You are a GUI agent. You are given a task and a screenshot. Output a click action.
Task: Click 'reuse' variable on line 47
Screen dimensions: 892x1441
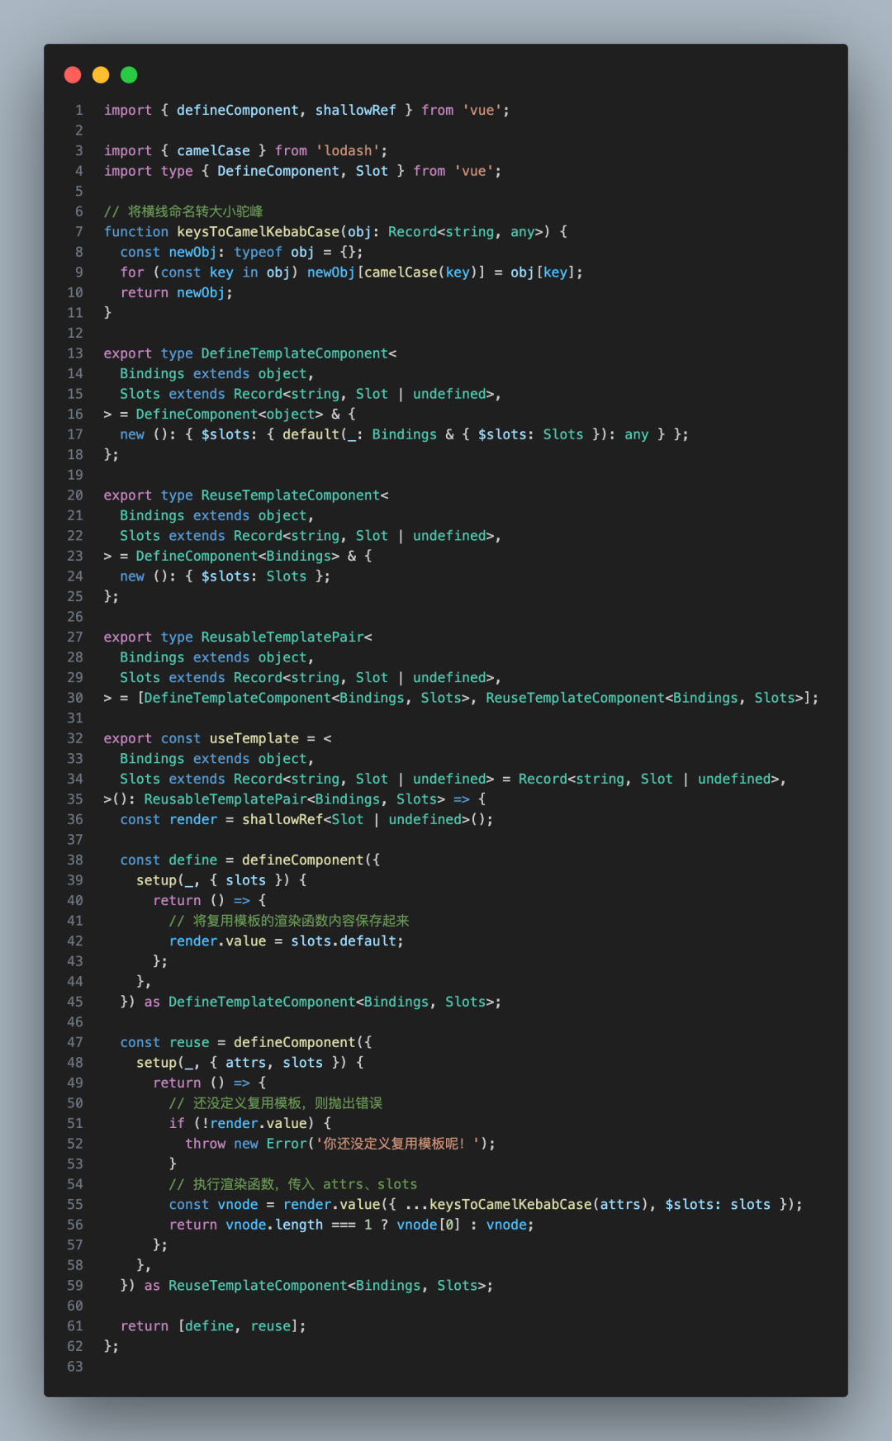tap(189, 1043)
